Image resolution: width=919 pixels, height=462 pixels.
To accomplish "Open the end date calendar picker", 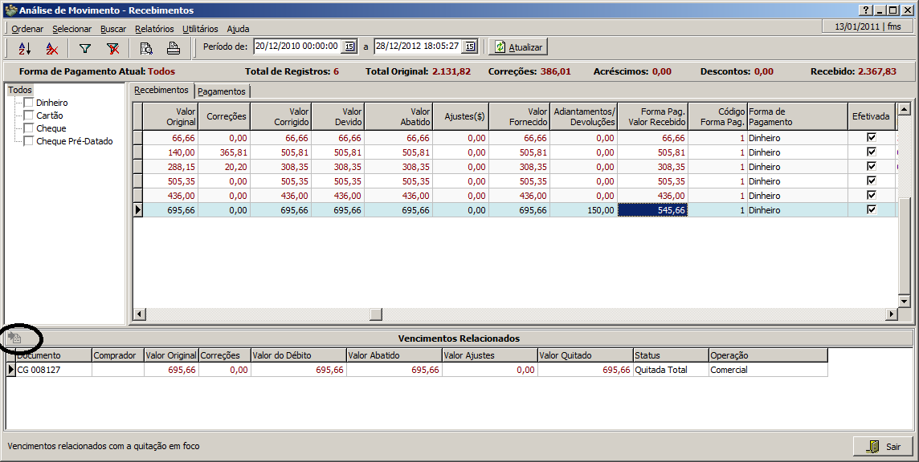I will click(x=470, y=47).
